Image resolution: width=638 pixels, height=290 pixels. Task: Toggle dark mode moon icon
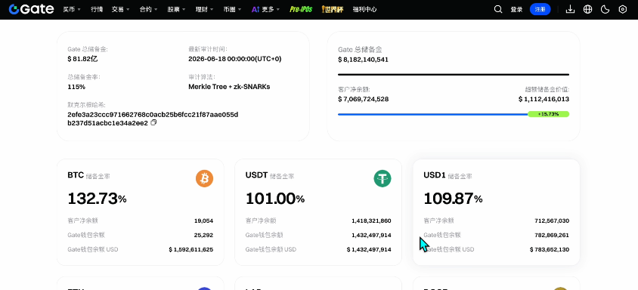pyautogui.click(x=605, y=9)
